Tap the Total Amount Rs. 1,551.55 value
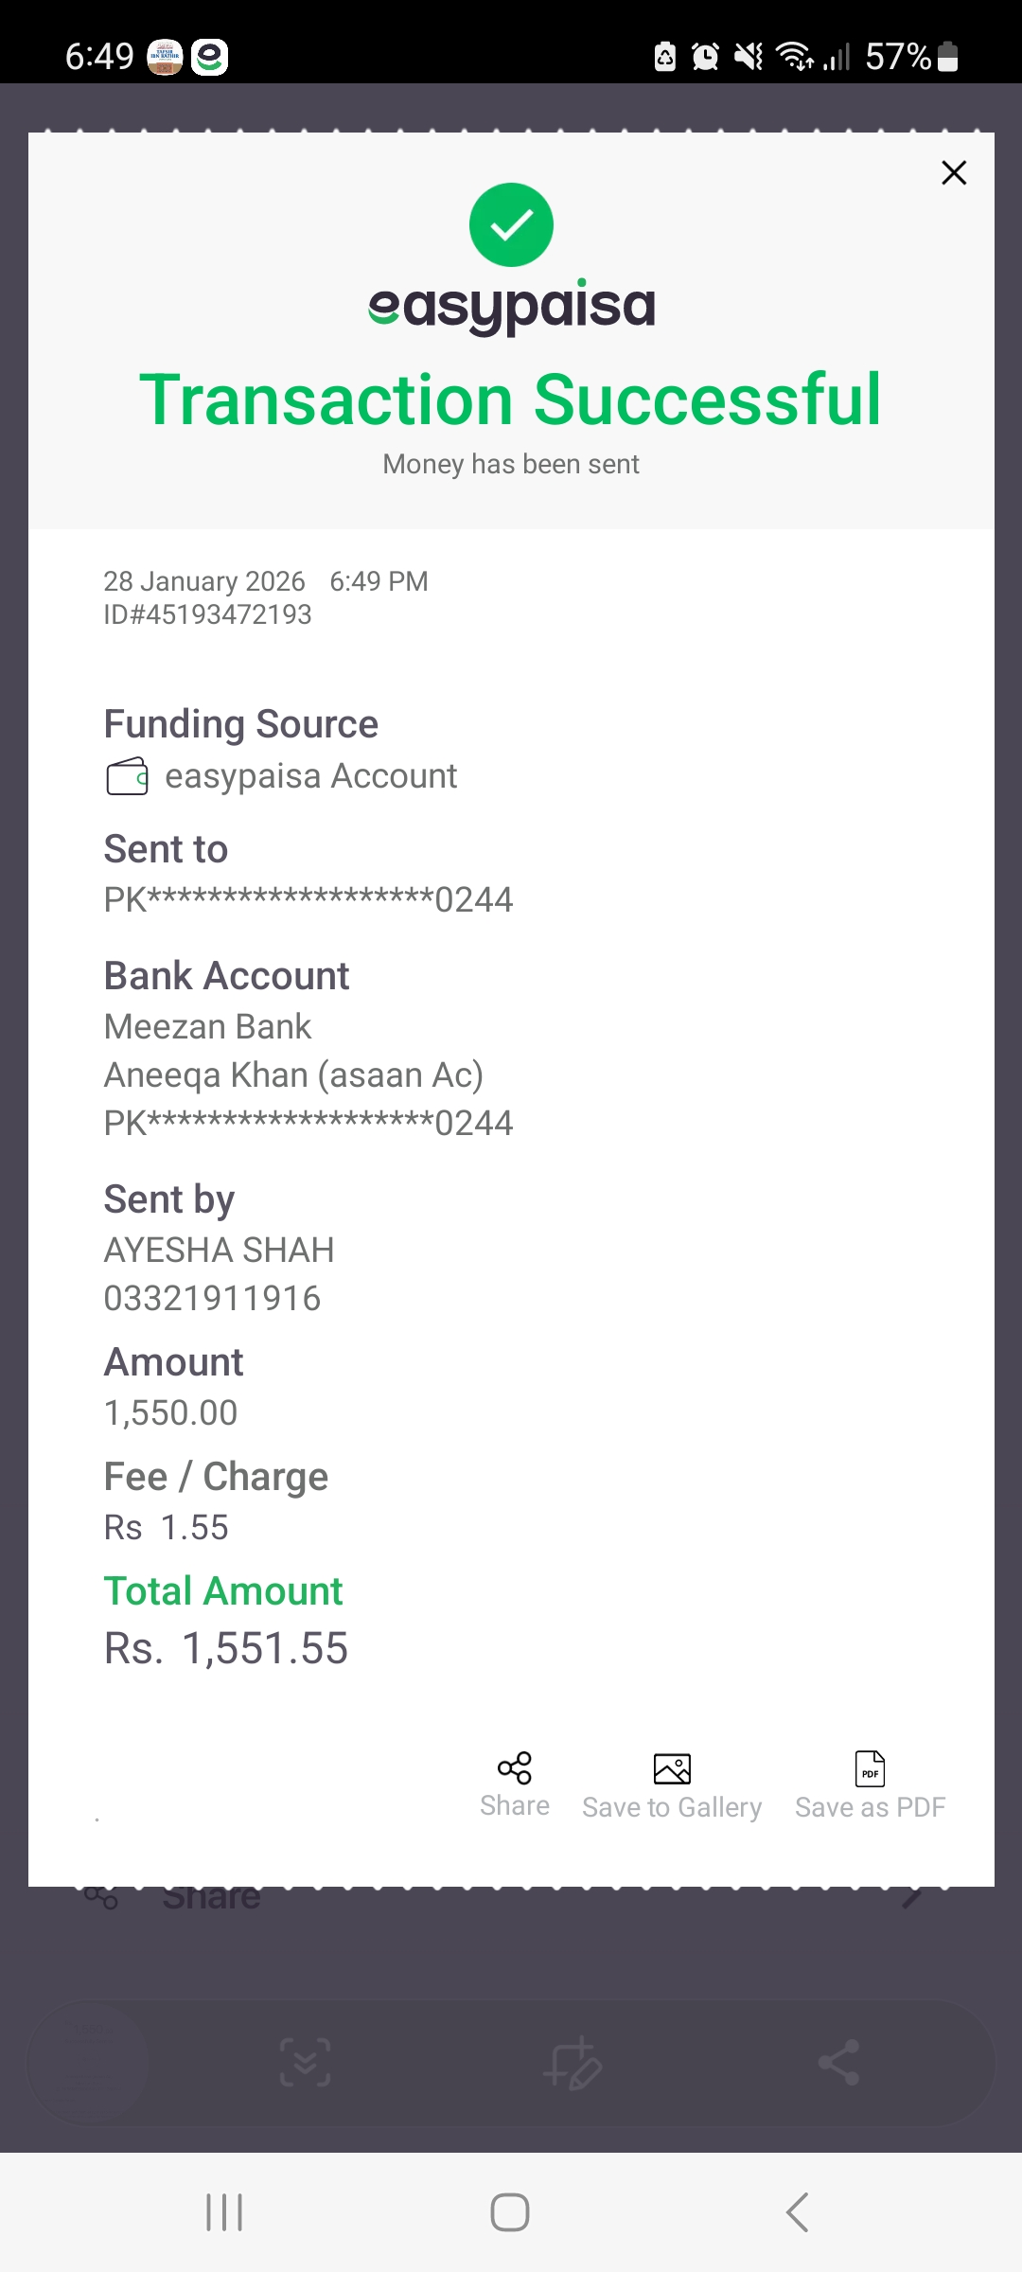 [x=226, y=1649]
